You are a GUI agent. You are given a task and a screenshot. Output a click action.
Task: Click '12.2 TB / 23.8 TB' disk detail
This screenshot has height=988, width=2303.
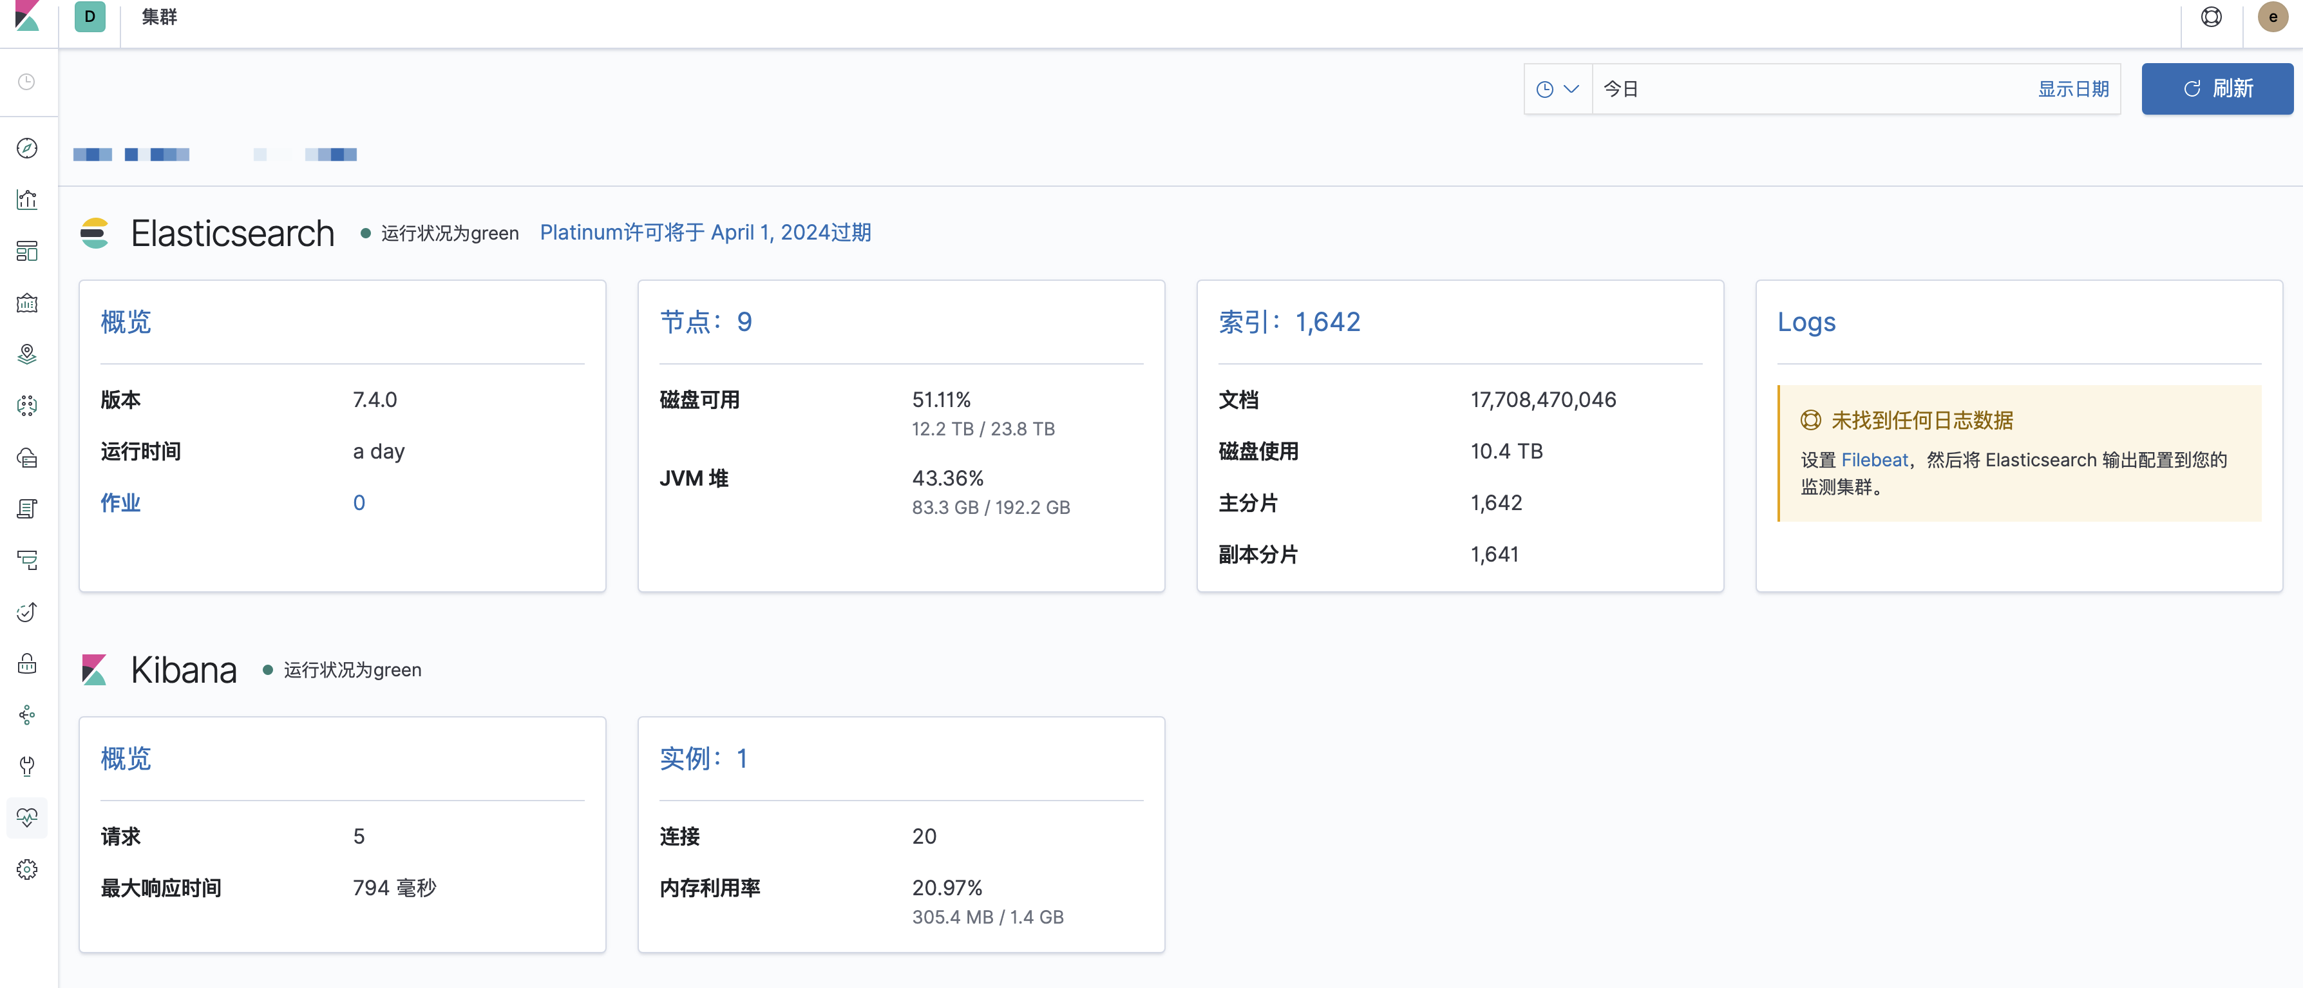click(983, 428)
